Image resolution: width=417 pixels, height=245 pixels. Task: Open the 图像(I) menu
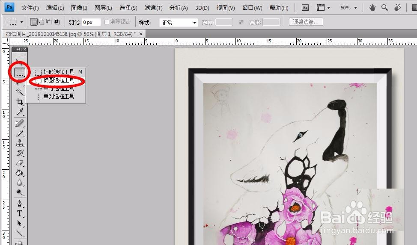coord(79,8)
